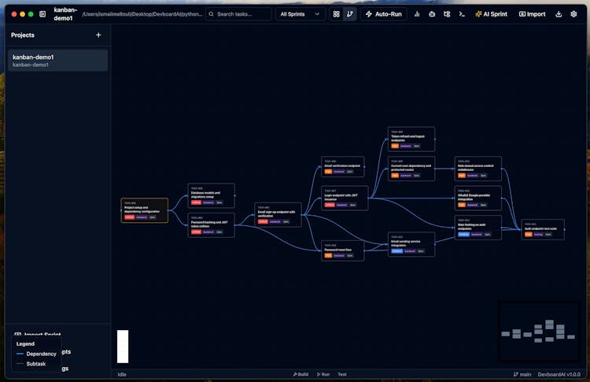Screen dimensions: 590x382
Task: Add a new project with plus icon
Action: (98, 35)
